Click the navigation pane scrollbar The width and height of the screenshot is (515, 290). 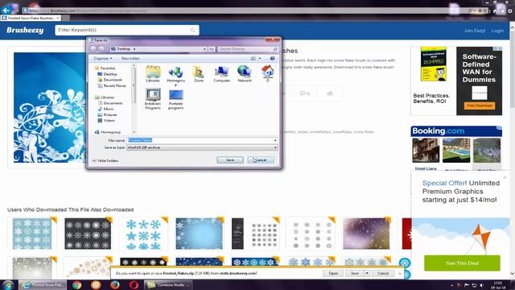(134, 98)
